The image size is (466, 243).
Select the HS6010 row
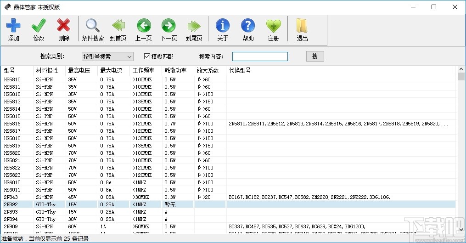point(228,182)
